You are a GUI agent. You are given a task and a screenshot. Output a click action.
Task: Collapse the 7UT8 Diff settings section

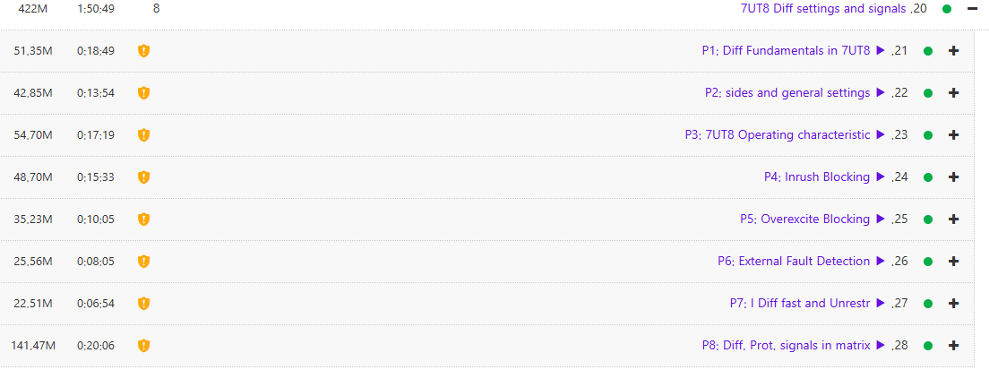point(971,9)
